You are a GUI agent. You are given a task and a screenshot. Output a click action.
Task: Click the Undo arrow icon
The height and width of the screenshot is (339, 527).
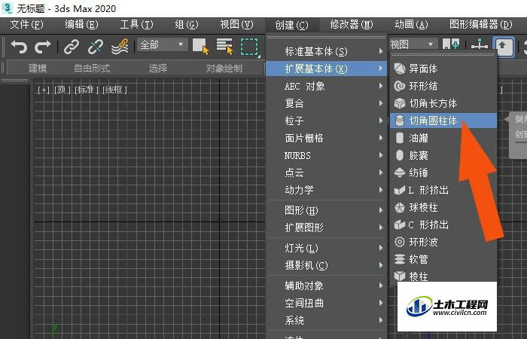tap(19, 46)
